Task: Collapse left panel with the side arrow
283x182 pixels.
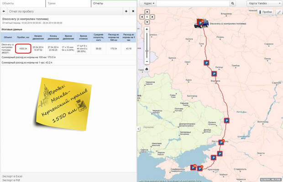Action: pos(138,129)
